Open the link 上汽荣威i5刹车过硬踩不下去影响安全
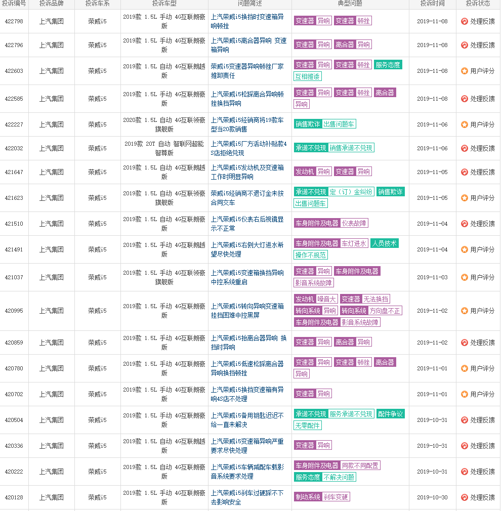The image size is (503, 511). click(247, 497)
